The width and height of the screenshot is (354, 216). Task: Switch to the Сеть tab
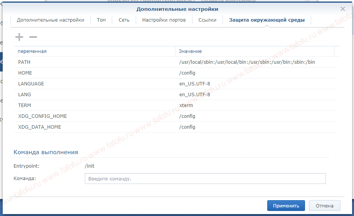(124, 20)
